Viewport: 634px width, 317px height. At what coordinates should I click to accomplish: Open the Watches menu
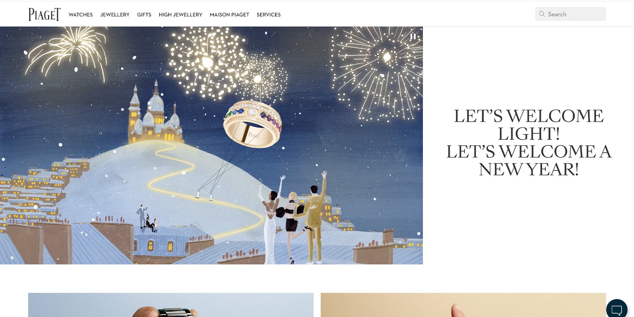[x=81, y=15]
